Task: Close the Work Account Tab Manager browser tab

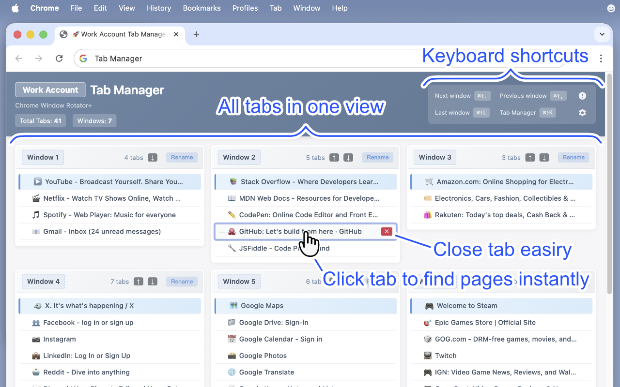Action: click(176, 34)
